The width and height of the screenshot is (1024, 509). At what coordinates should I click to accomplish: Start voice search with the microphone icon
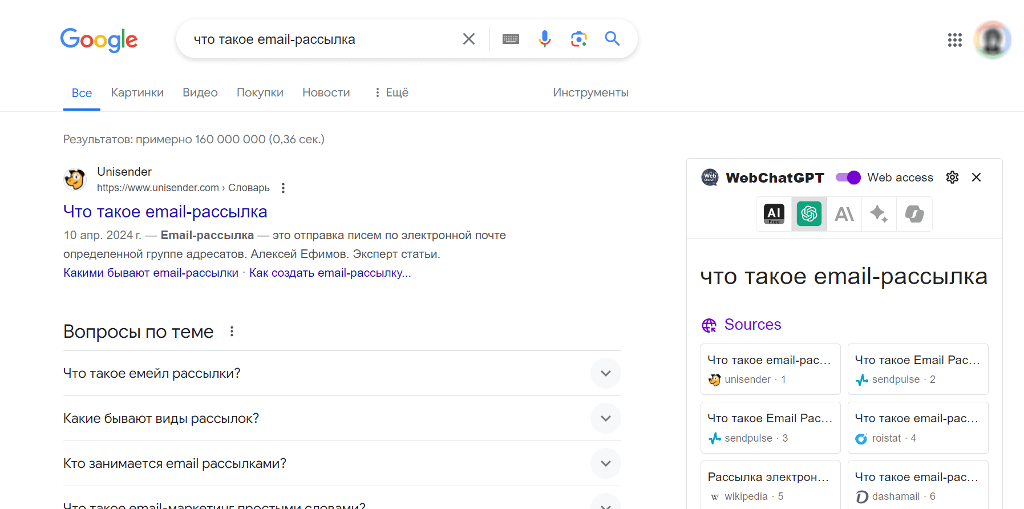pos(544,39)
